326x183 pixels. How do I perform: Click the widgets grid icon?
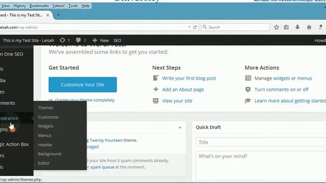tap(248, 78)
